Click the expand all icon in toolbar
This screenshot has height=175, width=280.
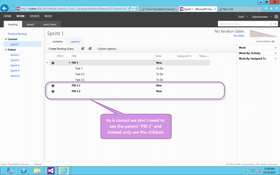click(83, 49)
